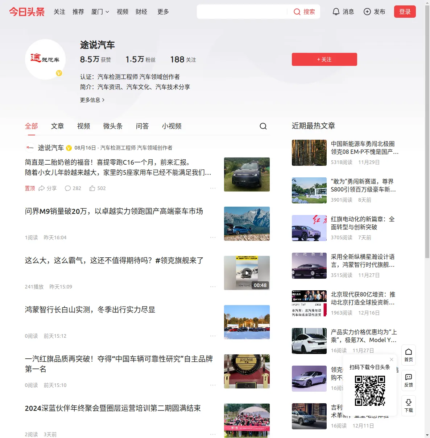Click the red 登录 button
The width and height of the screenshot is (430, 438).
pyautogui.click(x=405, y=12)
